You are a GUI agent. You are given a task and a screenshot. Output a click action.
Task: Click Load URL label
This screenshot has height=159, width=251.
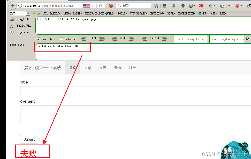point(24,19)
